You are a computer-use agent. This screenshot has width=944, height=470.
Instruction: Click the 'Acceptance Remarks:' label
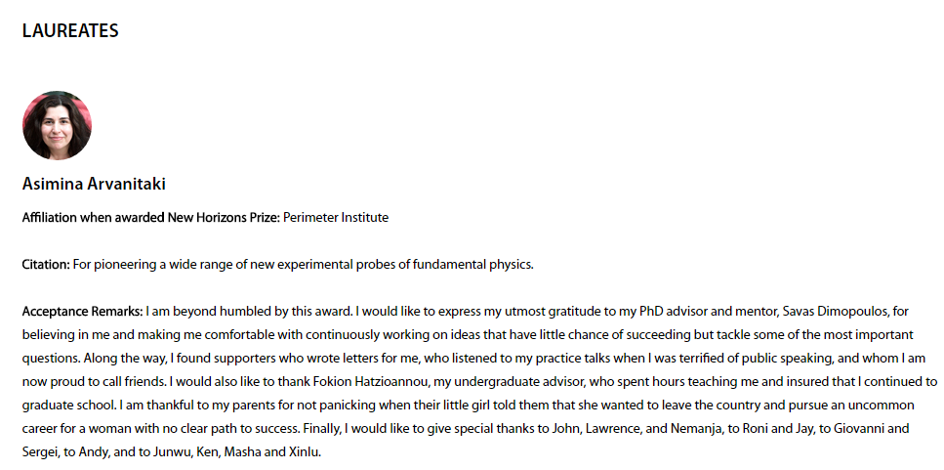83,312
